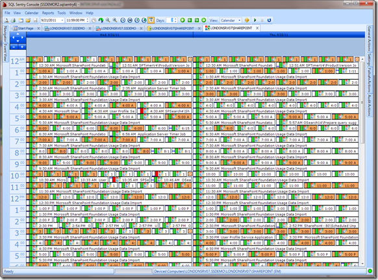Click the grey pause icon in toolbar

coord(262,20)
